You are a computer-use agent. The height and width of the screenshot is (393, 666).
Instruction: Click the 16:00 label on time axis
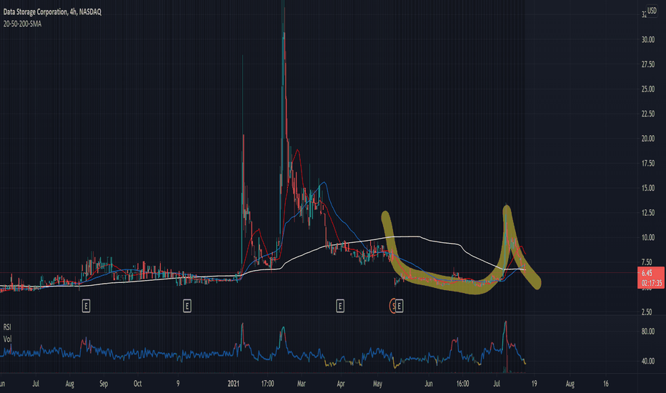tap(462, 384)
